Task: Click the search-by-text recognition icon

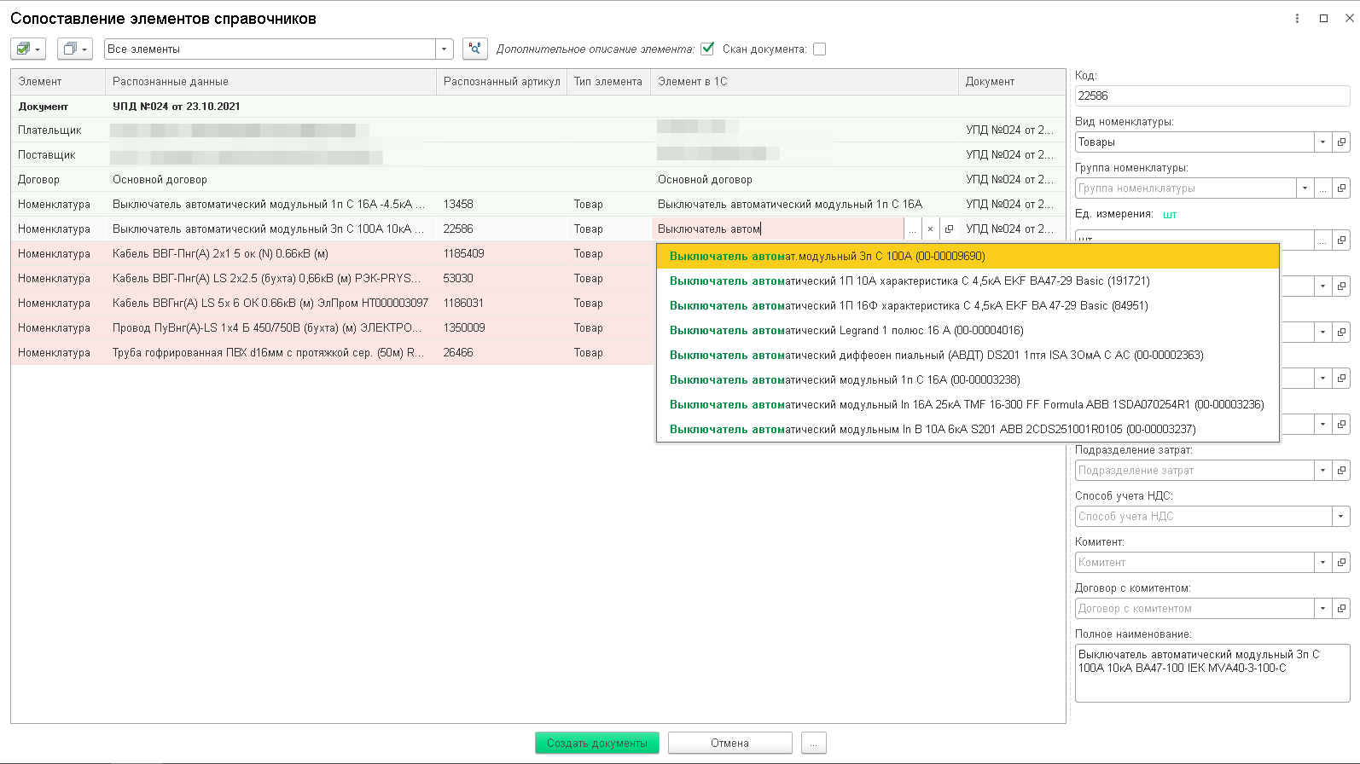Action: tap(475, 49)
